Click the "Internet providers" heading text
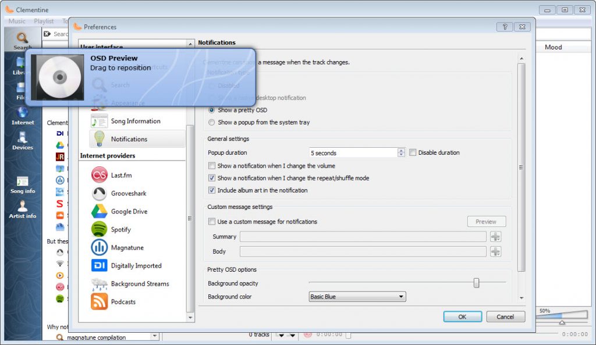Screen dimensions: 596x345 (108, 156)
